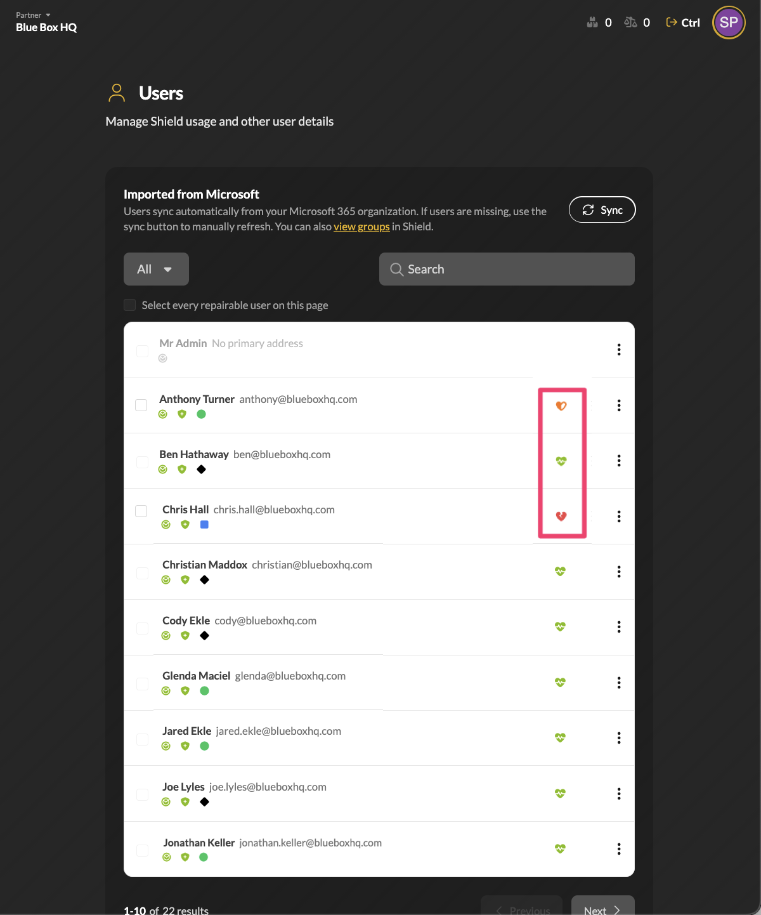This screenshot has height=915, width=761.
Task: Click the name Glenda Maciel
Action: (x=196, y=676)
